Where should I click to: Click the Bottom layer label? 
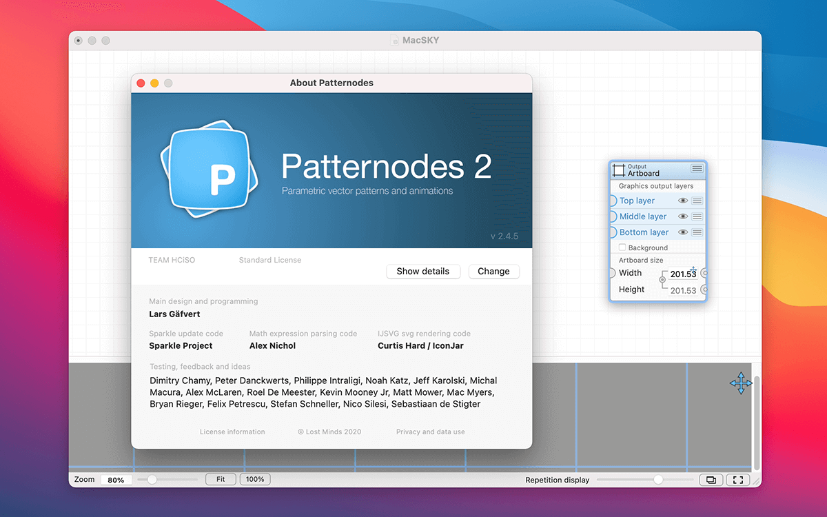[644, 232]
